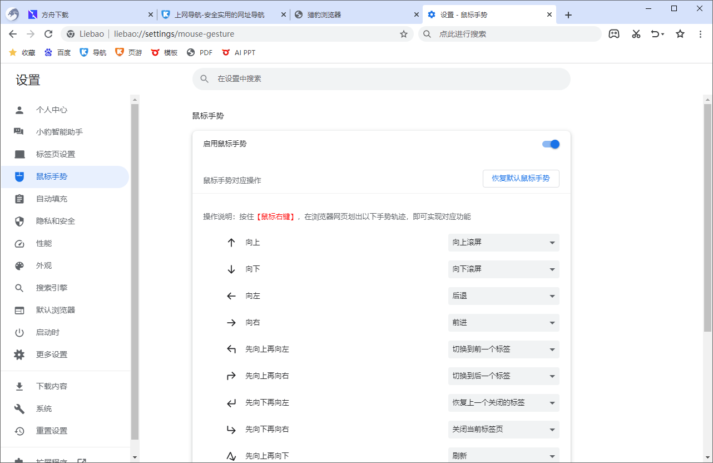
Task: Disable the 启用鼠标手势 toggle
Action: click(x=550, y=144)
